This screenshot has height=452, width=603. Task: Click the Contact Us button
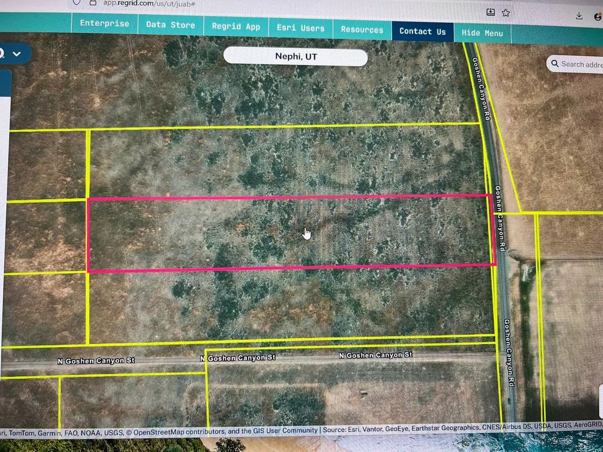(422, 31)
